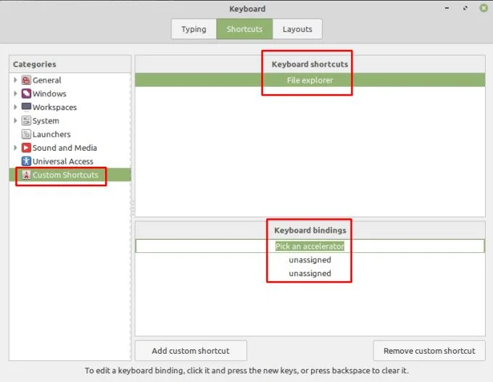Click the first unassigned binding row
The image size is (493, 382).
310,259
